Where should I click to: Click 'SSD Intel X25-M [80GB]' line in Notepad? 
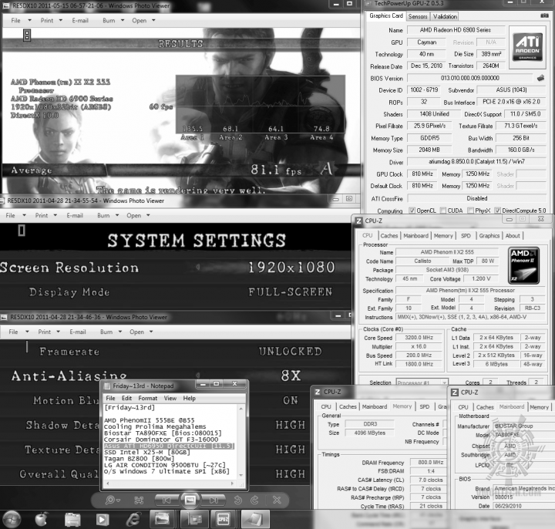(147, 452)
